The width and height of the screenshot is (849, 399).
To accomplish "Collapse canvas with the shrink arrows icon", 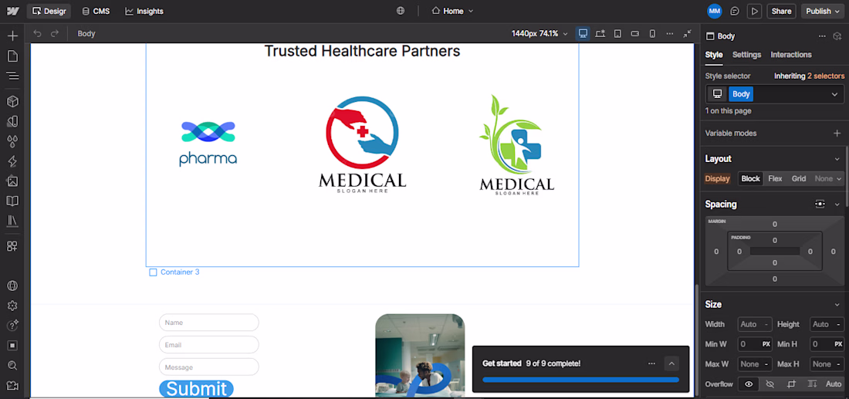I will pos(687,33).
